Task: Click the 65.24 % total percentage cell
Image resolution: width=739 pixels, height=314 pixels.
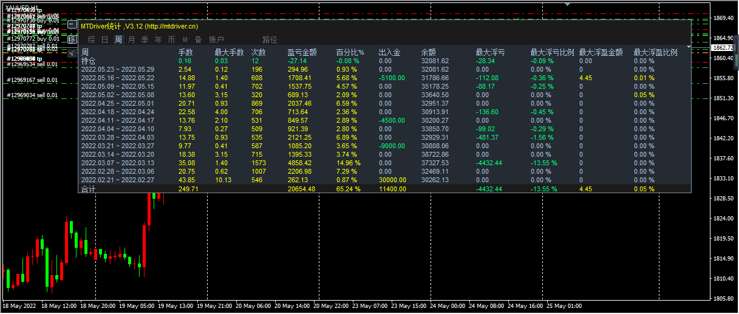Action: 349,189
